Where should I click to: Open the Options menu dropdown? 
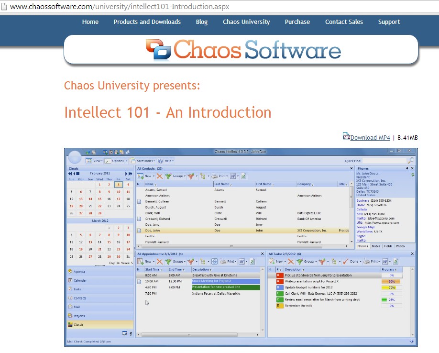[x=116, y=161]
